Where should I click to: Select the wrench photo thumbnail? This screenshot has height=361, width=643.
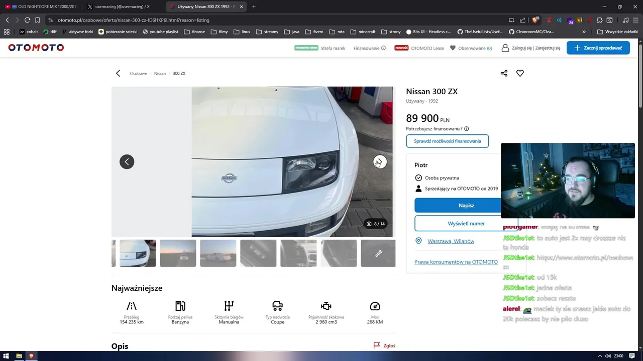[378, 253]
